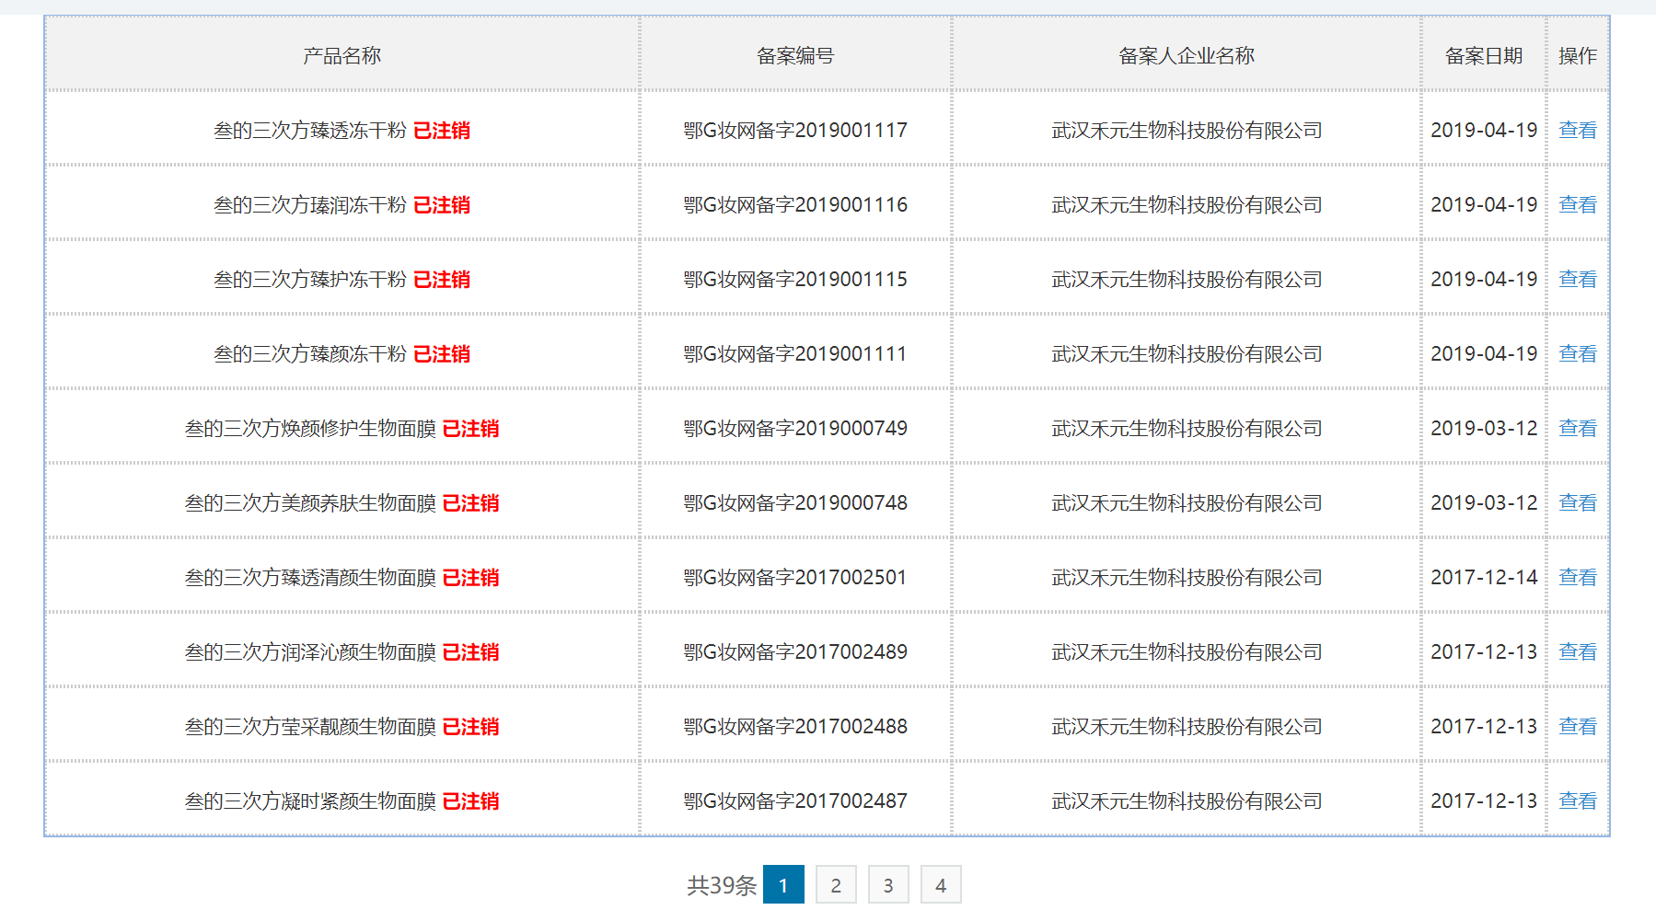Screen dimensions: 1656x910
Task: Select product 叁的三次方润泽沁颜生物面膜
Action: [310, 651]
